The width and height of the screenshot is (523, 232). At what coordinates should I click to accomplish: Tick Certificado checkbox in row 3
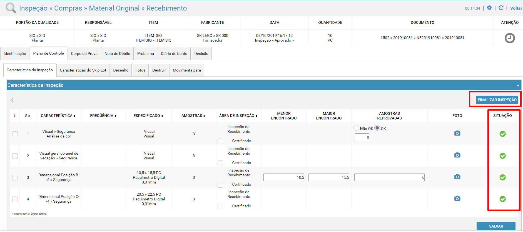[220, 185]
